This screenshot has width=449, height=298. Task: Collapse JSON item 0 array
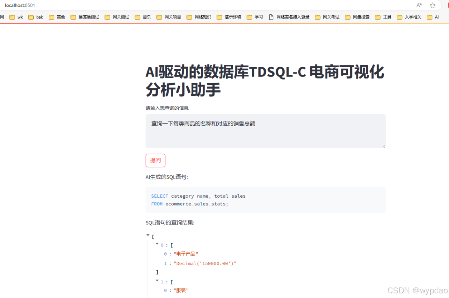click(157, 244)
